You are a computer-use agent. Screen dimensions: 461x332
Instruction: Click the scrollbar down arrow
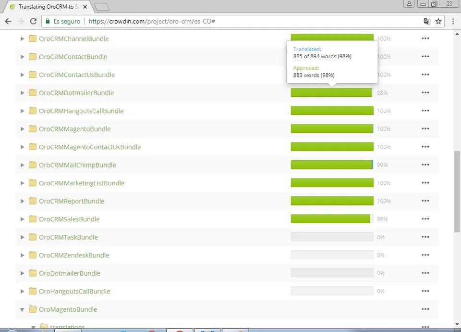[x=457, y=324]
